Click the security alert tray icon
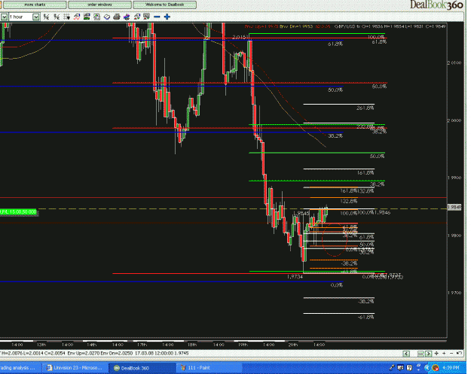The width and height of the screenshot is (471, 374). (435, 368)
